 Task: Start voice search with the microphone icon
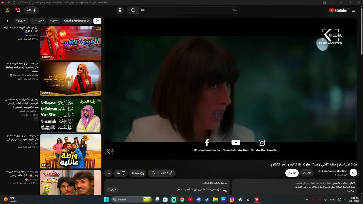(x=120, y=10)
